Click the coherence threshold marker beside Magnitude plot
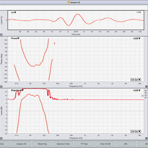The height and width of the screenshot is (148, 148). [143, 96]
